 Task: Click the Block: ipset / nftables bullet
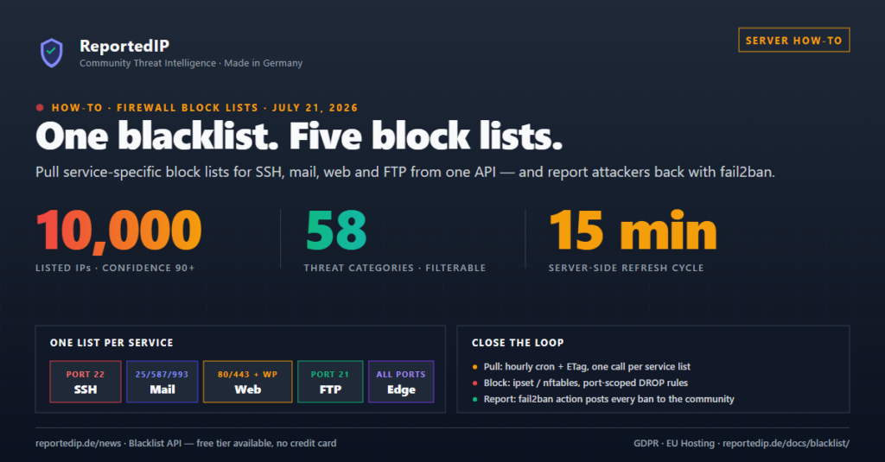pyautogui.click(x=586, y=383)
